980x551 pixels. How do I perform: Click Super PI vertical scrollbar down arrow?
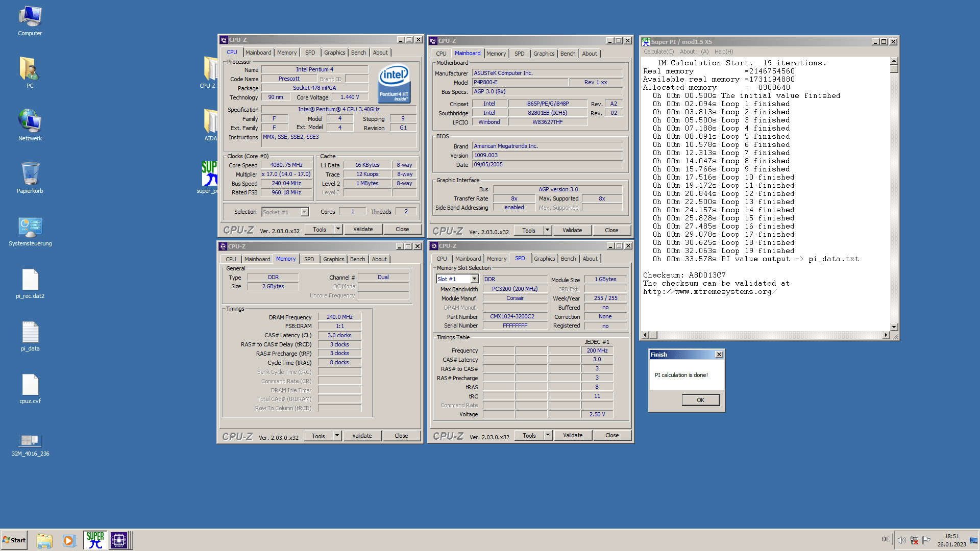click(894, 327)
